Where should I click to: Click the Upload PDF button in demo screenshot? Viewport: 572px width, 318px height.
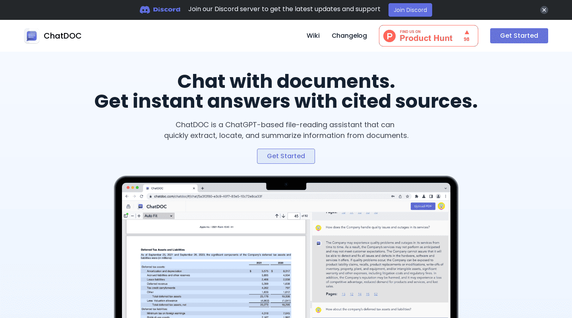pos(423,206)
